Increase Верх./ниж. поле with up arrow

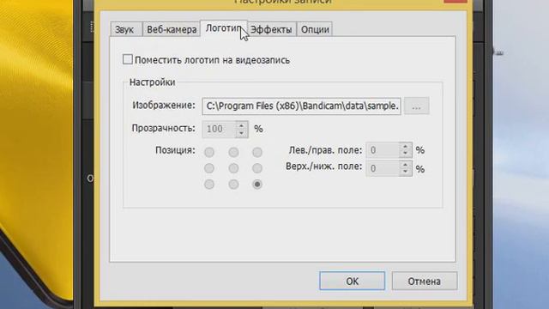click(x=406, y=165)
